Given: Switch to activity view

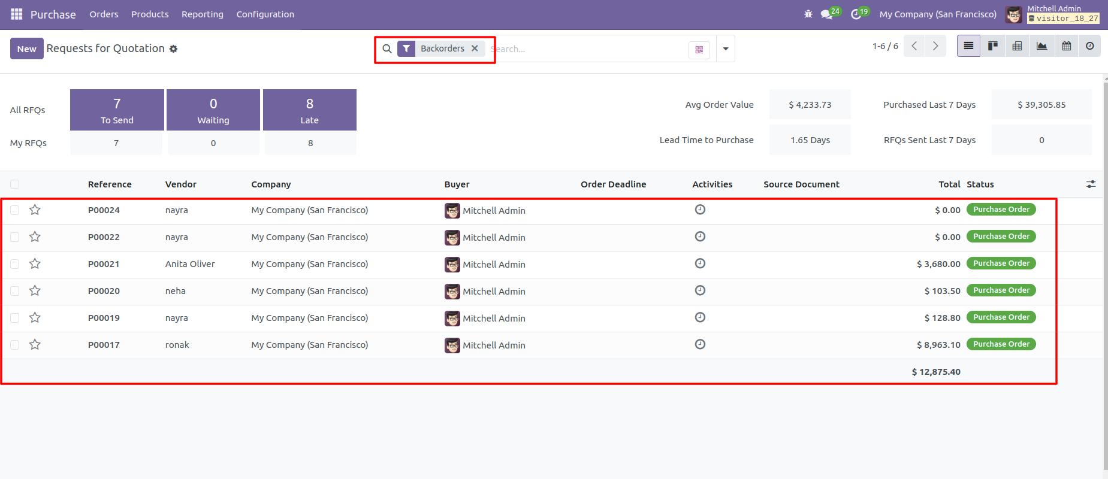Looking at the screenshot, I should click(1089, 46).
